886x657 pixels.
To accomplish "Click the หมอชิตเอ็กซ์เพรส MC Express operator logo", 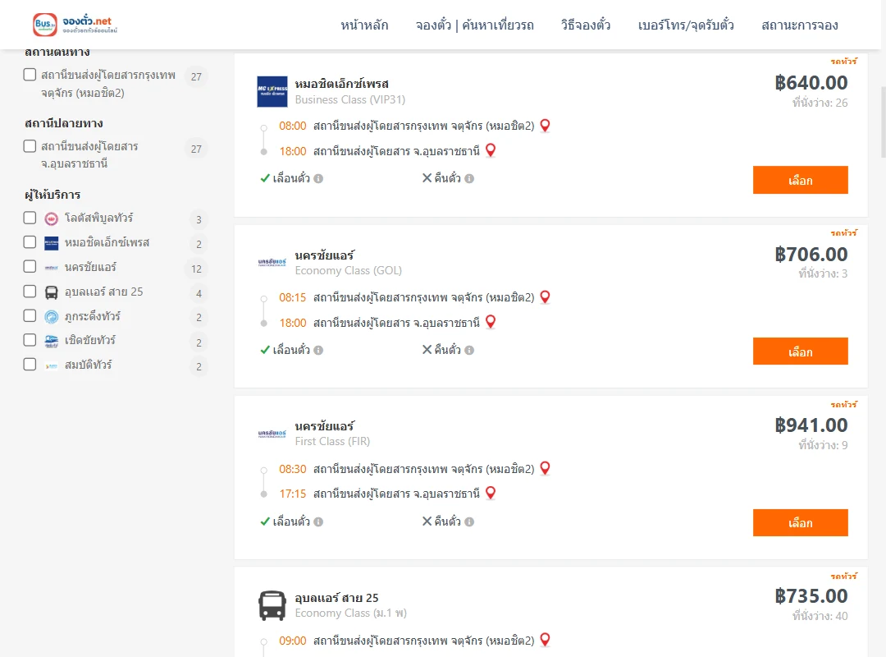I will click(x=272, y=92).
